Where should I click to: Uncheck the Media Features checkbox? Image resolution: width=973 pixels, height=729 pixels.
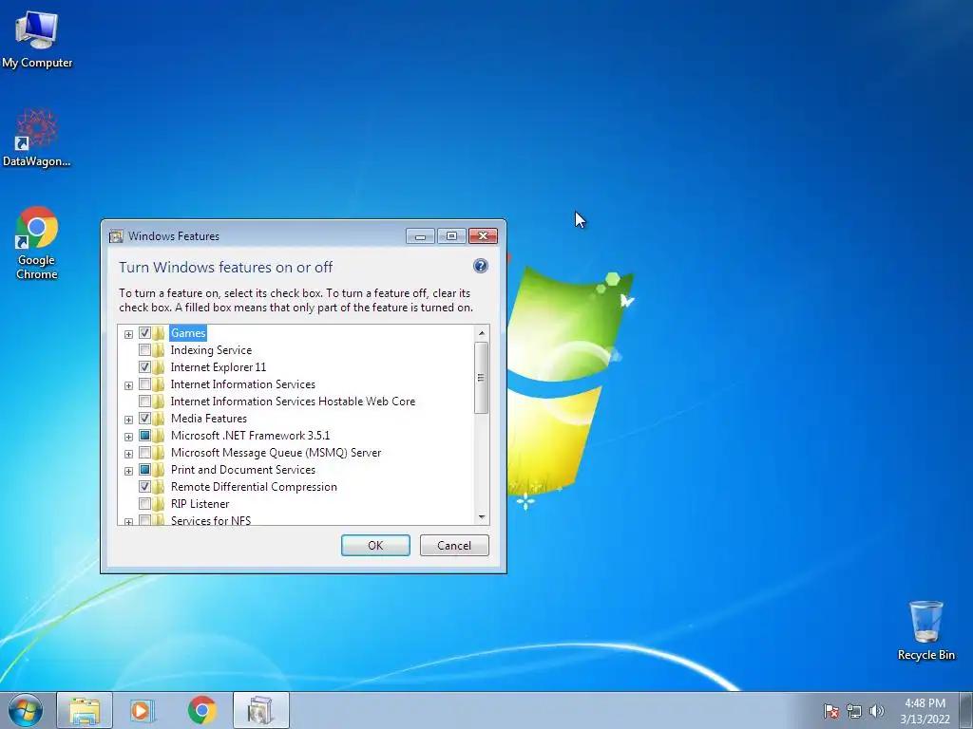tap(144, 419)
